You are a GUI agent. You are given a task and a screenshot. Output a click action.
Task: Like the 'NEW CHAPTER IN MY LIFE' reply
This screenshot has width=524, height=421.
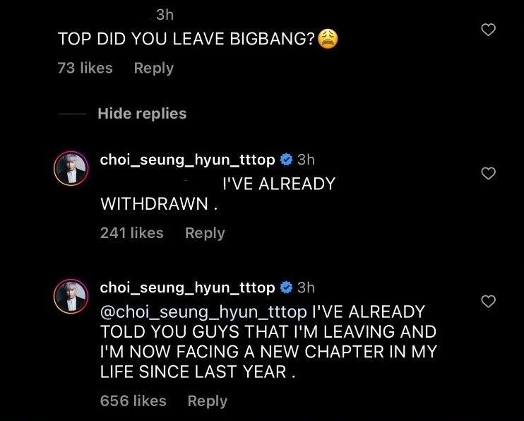488,302
